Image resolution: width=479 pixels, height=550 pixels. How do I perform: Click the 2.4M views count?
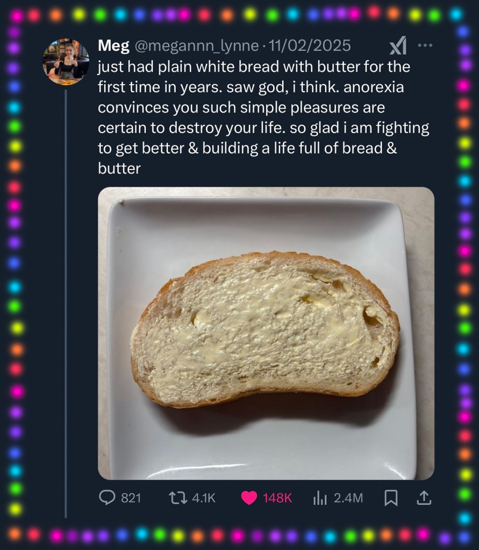348,498
